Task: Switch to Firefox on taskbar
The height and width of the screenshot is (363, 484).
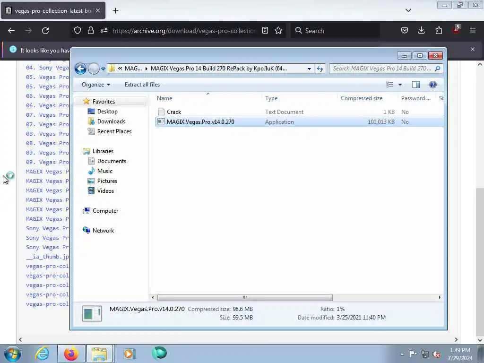Action: pyautogui.click(x=71, y=354)
